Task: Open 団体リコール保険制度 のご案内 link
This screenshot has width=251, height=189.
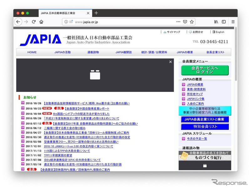Action: tap(86, 132)
